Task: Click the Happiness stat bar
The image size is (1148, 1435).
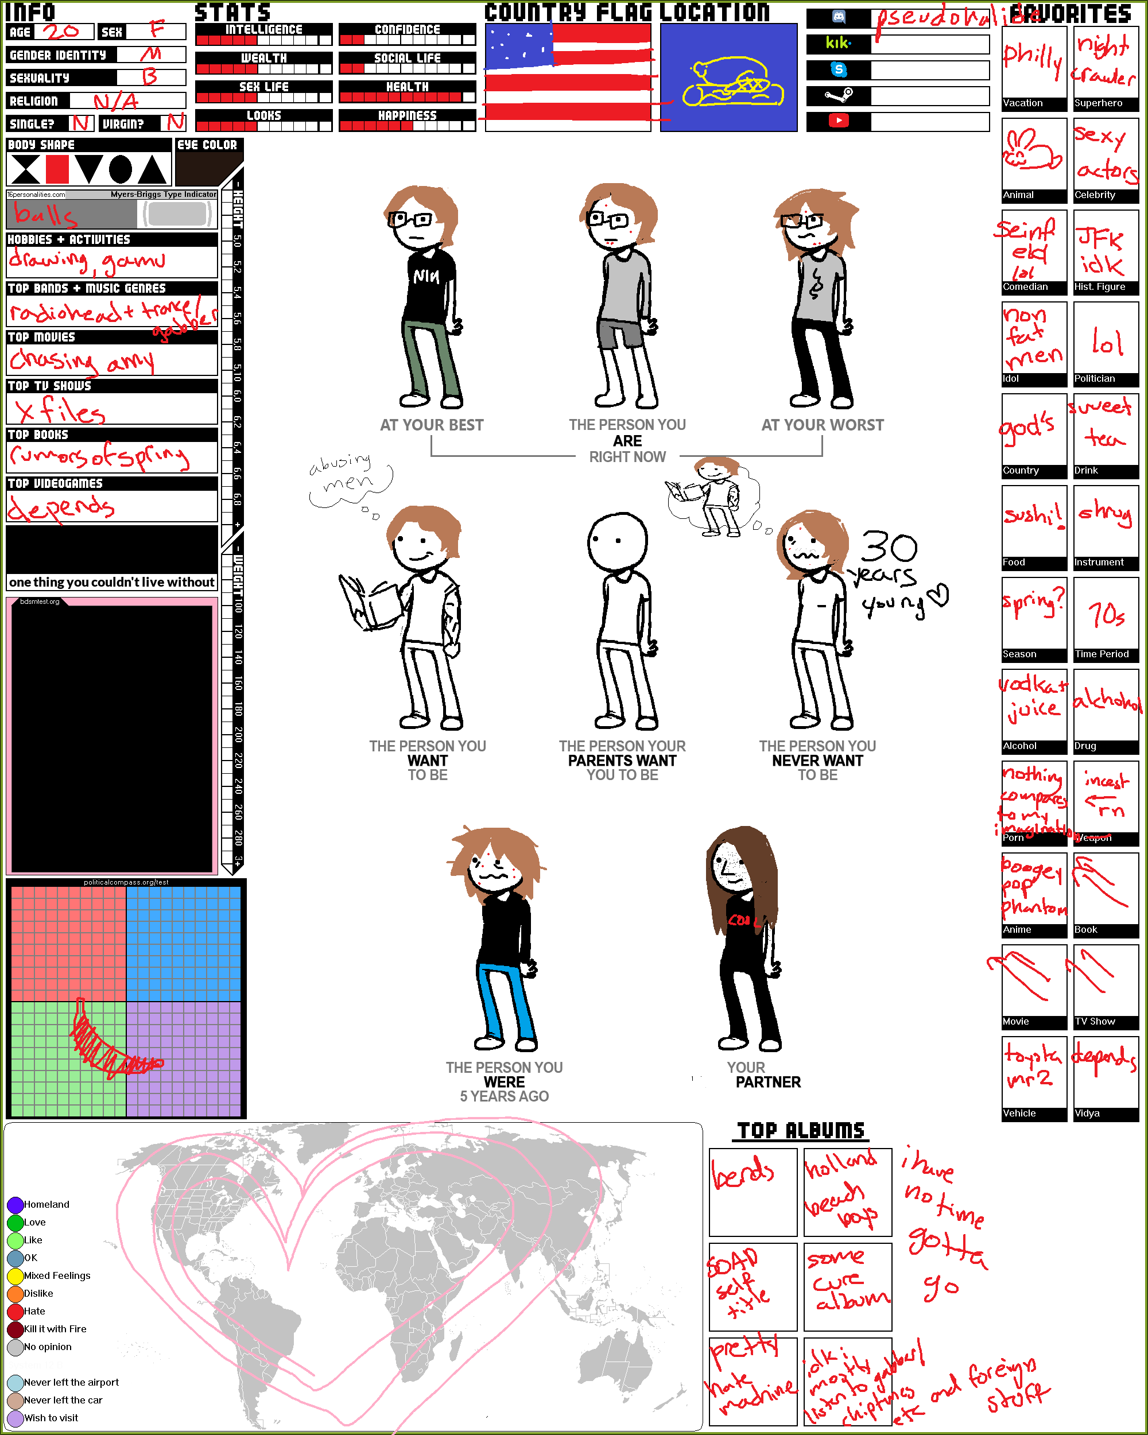Action: (x=408, y=125)
